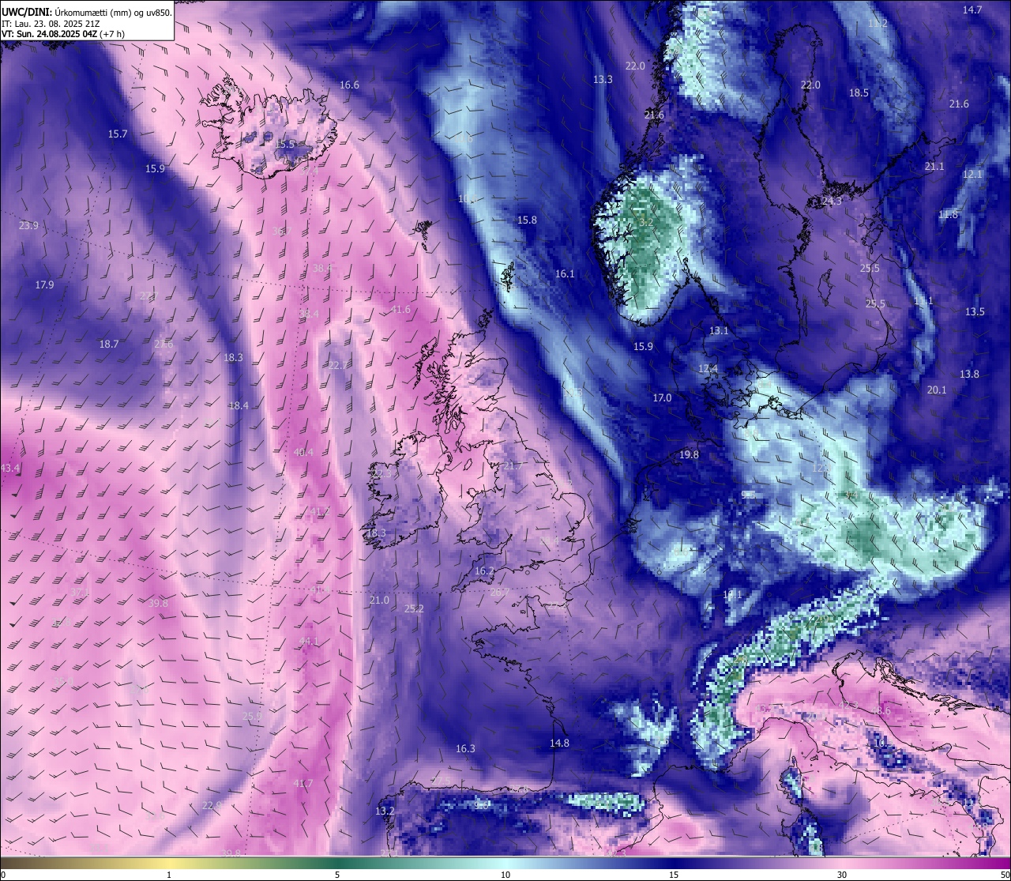
Task: Click the 21.1 value label
Action: point(934,167)
